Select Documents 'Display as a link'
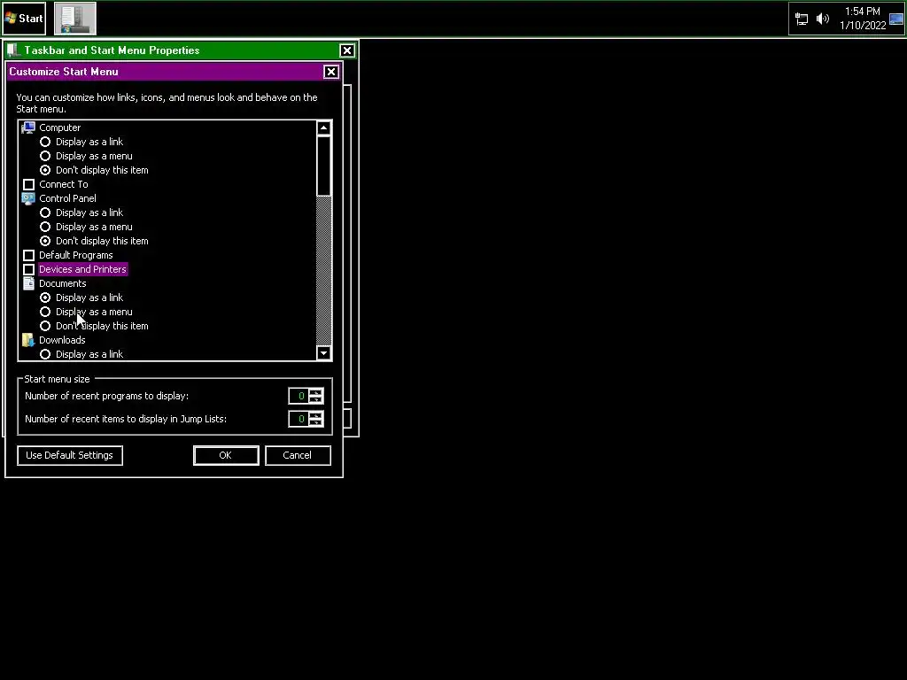The image size is (907, 680). click(x=45, y=297)
